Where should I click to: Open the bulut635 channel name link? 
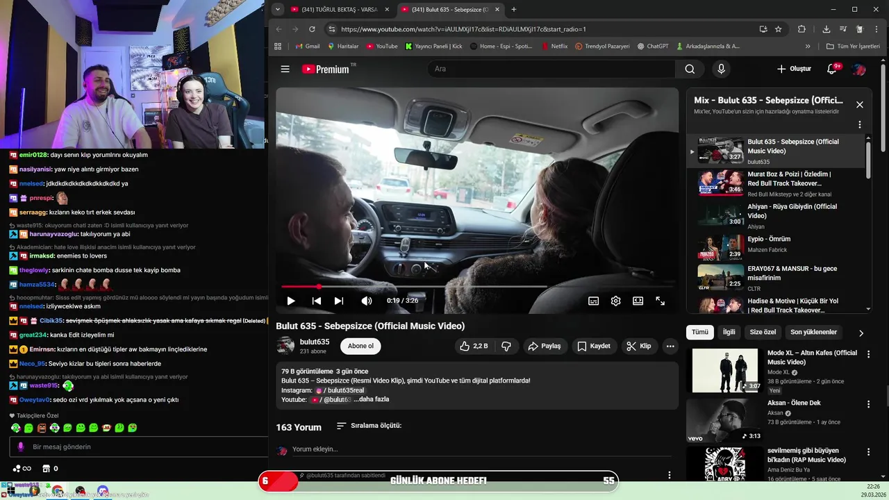tap(315, 342)
